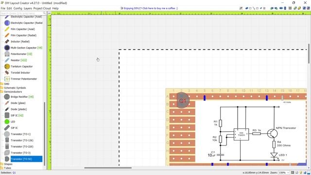
Task: Select the Film Capacitor (Axial) icon
Action: (7, 29)
